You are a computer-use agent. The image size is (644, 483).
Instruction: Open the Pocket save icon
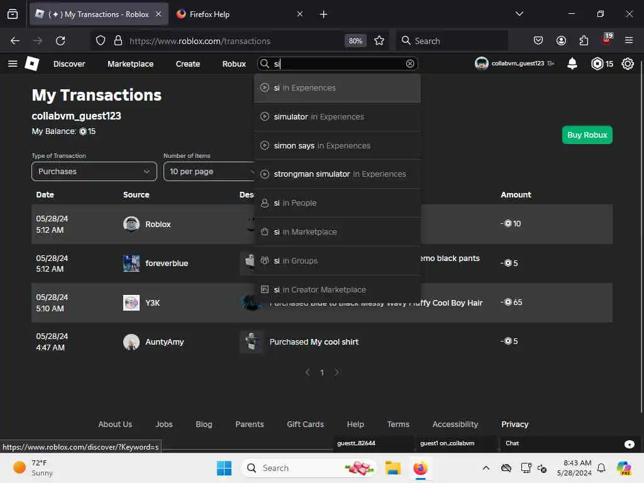point(538,41)
